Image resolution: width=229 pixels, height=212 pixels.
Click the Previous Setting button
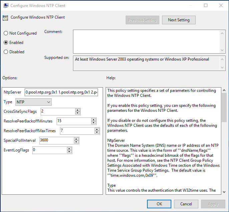pyautogui.click(x=142, y=20)
